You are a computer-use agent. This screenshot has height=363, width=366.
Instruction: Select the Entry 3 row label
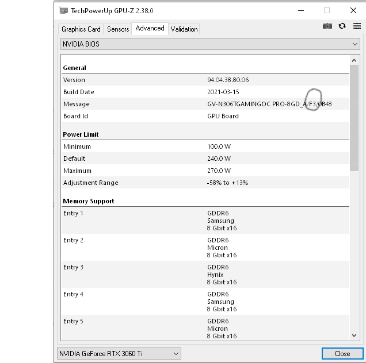click(x=73, y=267)
